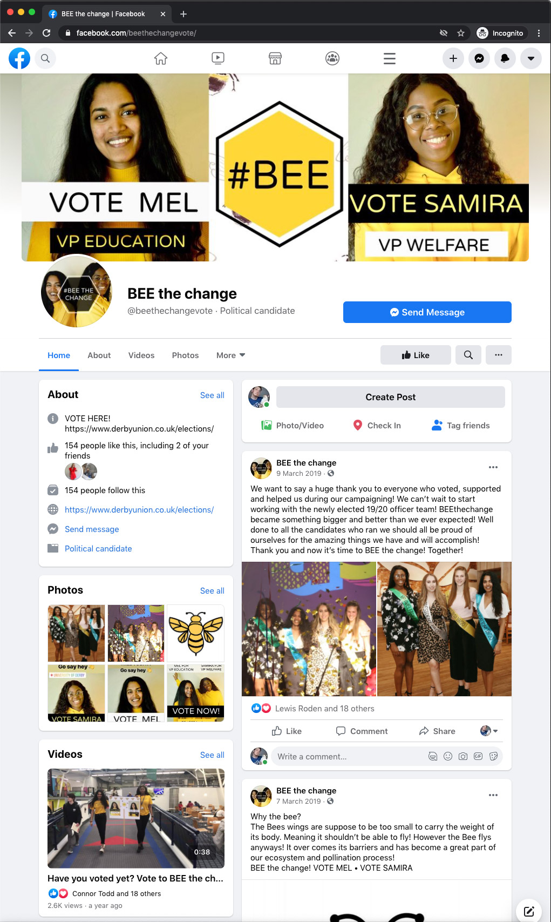Like the 9 March 2019 post
The image size is (551, 922).
[x=287, y=731]
